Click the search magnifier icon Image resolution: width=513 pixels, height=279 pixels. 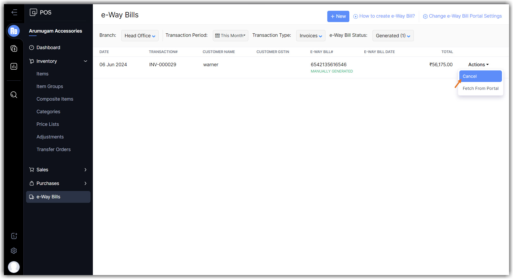pyautogui.click(x=14, y=95)
